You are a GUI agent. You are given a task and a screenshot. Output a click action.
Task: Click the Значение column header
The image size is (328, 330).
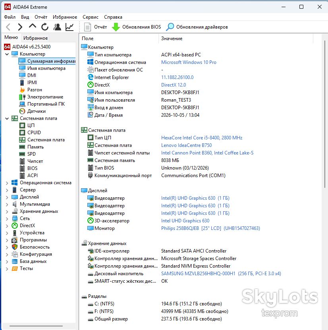235,39
